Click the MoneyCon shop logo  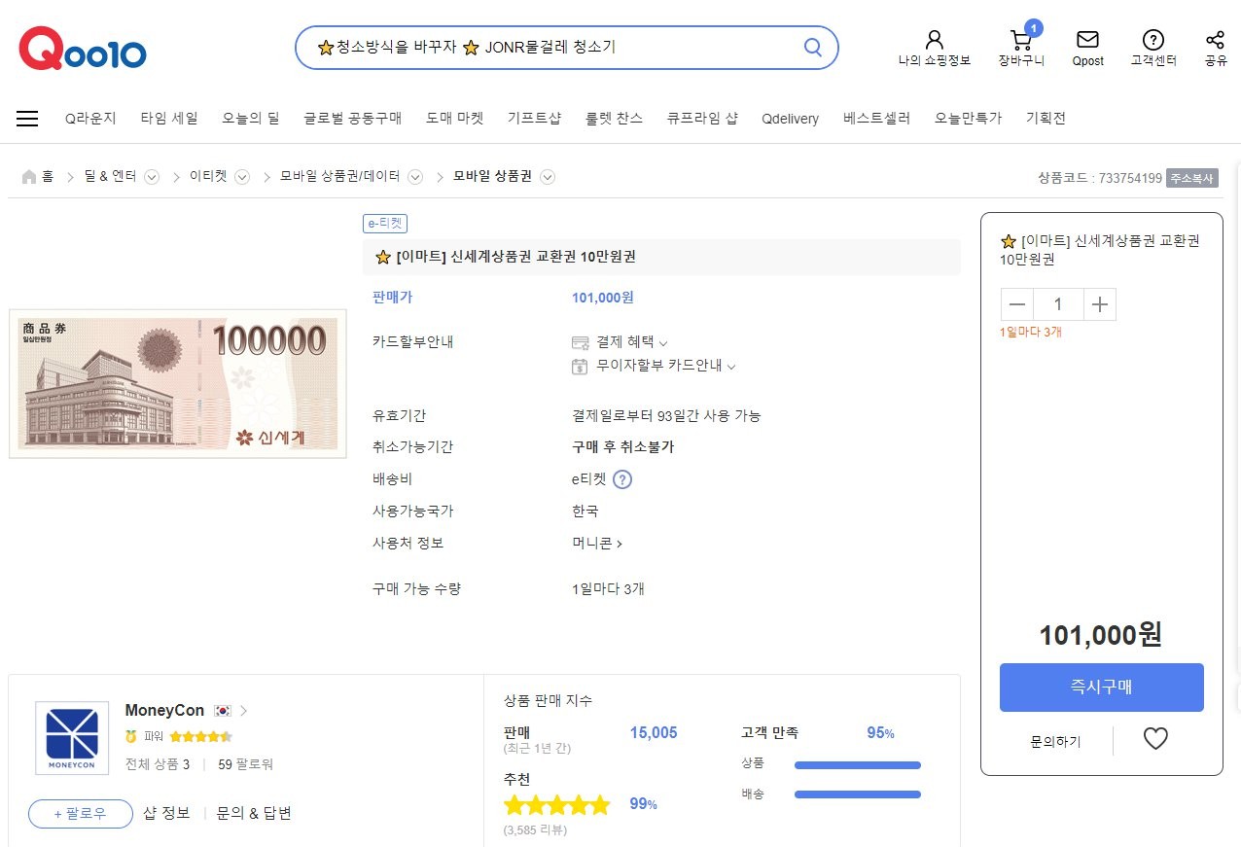pos(72,738)
